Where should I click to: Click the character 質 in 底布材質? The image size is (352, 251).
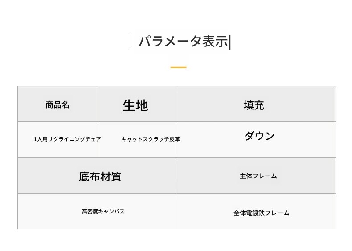116,176
